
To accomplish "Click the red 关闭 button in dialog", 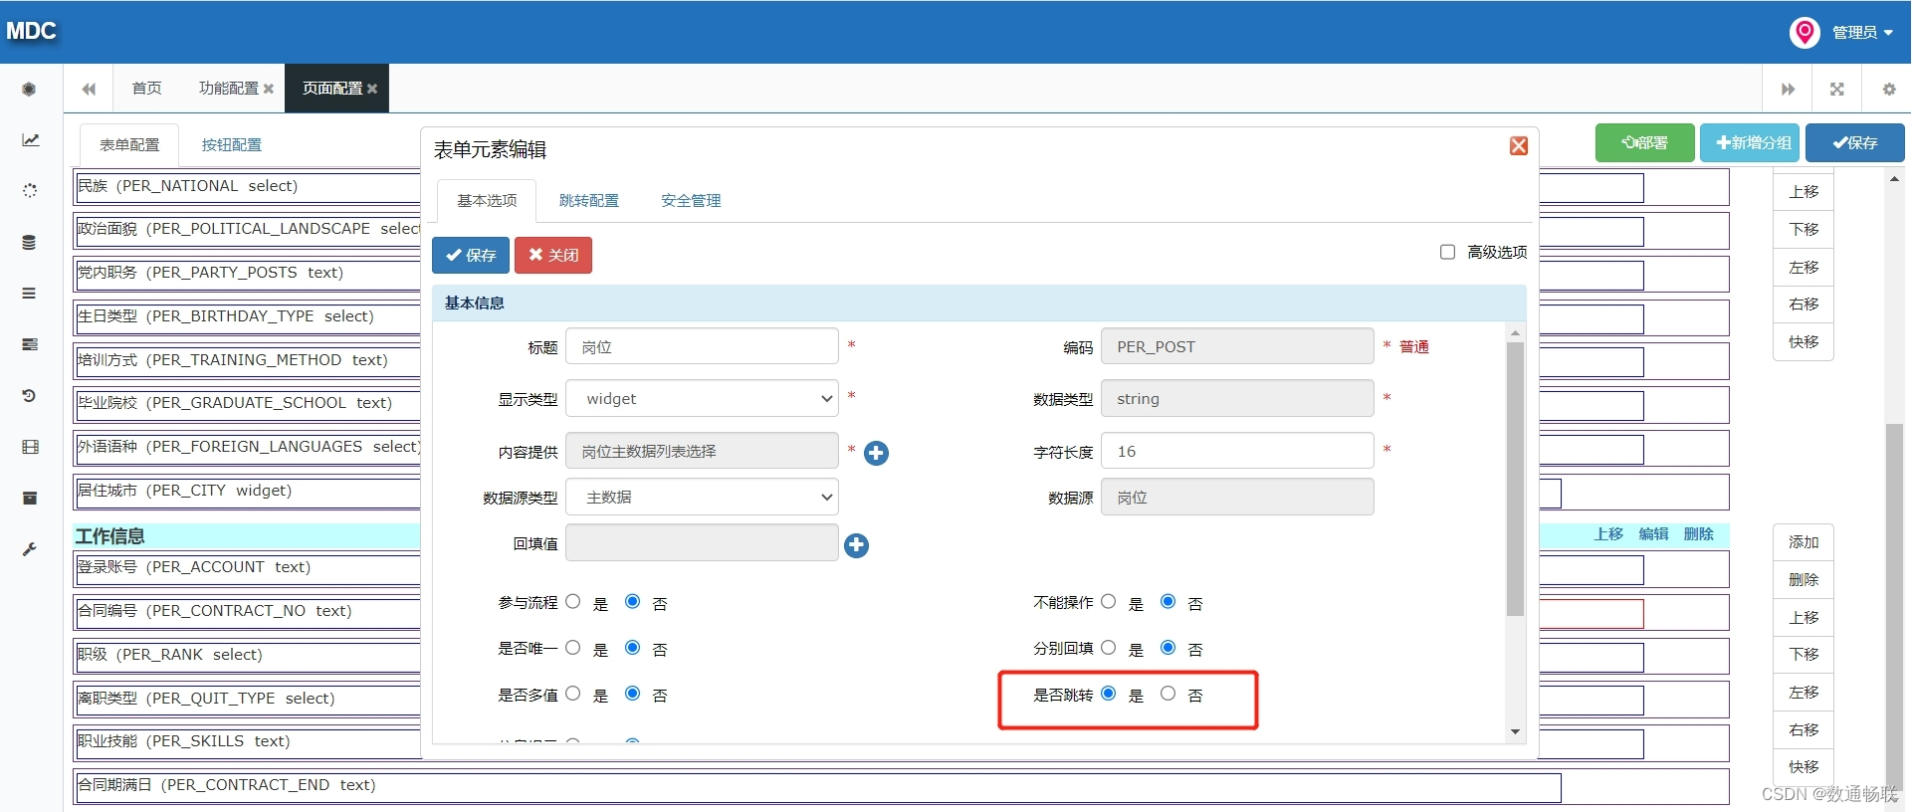I will coord(553,255).
